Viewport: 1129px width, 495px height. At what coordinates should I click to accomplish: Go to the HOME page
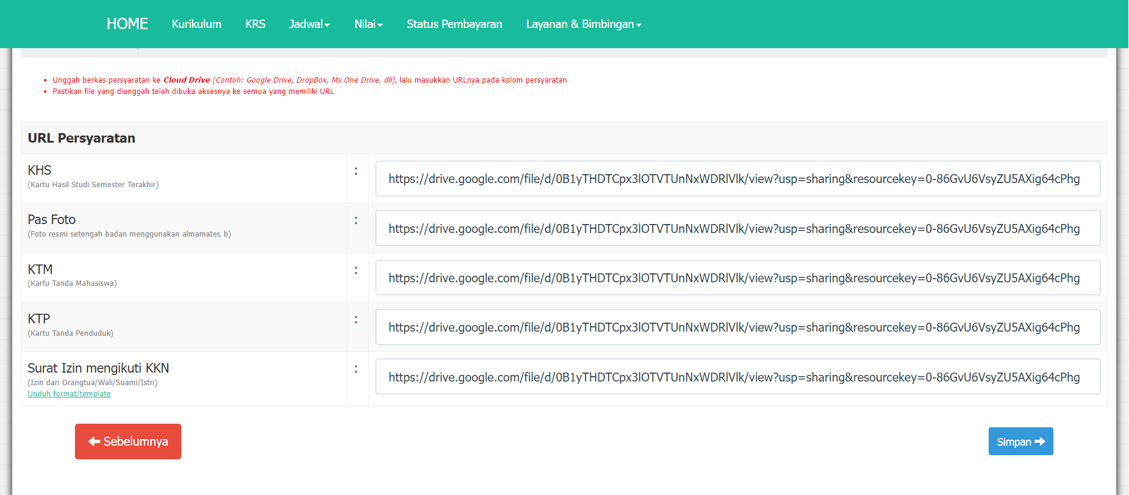tap(127, 24)
